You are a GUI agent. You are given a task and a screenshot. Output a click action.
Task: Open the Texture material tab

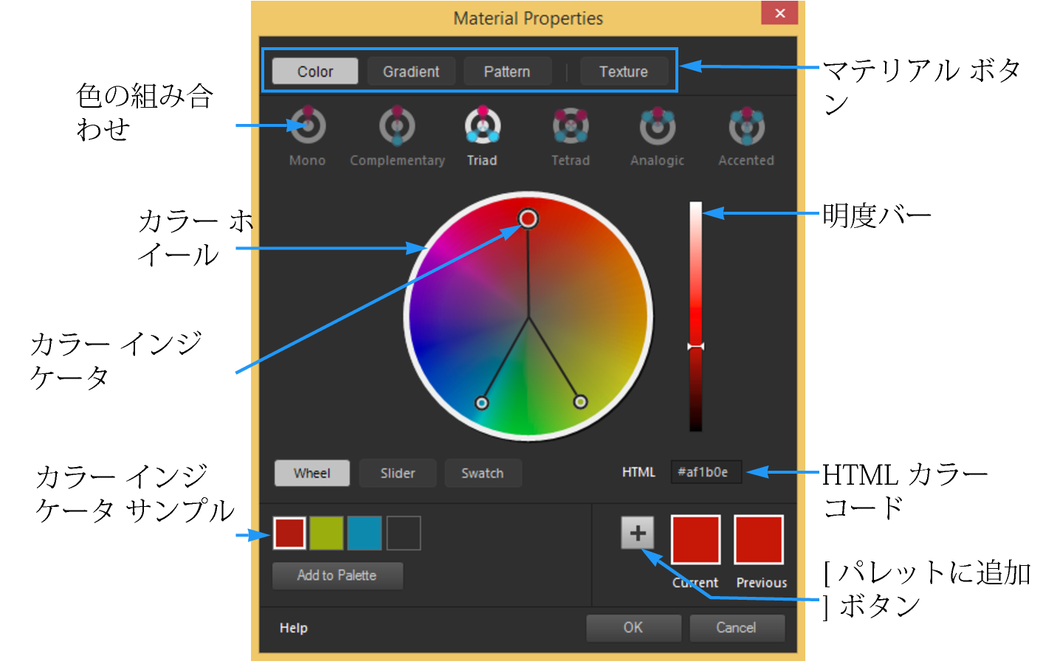click(x=624, y=72)
